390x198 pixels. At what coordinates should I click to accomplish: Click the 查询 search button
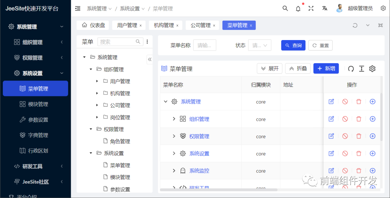(x=293, y=45)
